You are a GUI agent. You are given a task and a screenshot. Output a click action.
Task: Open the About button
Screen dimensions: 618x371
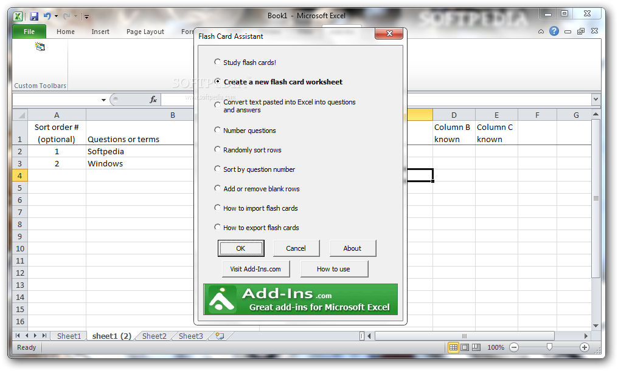[352, 248]
